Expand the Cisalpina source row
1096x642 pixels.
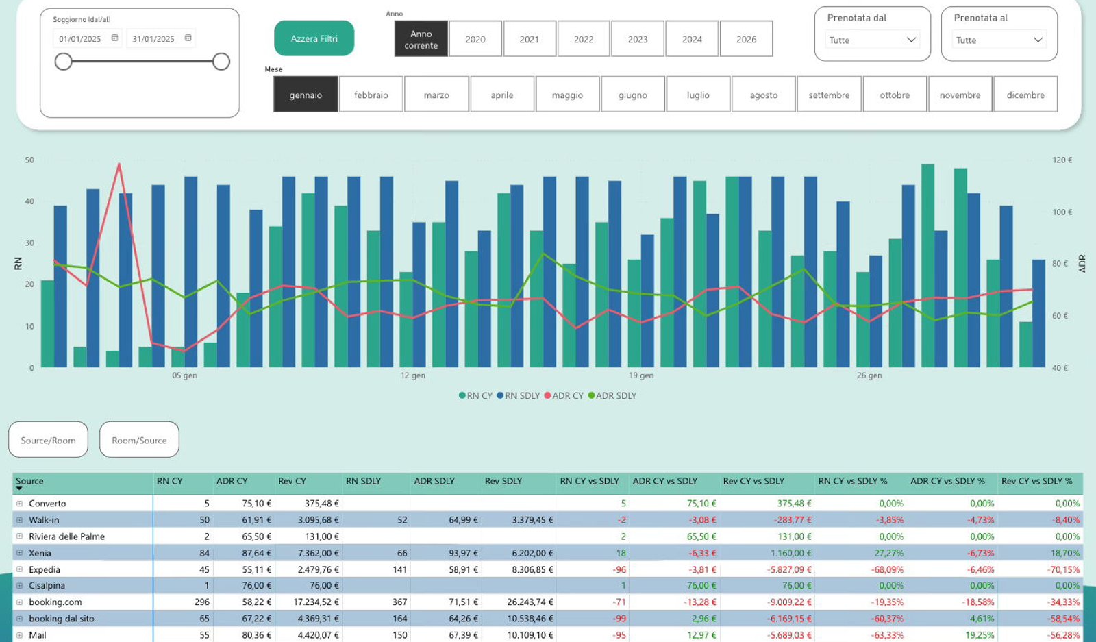pos(20,586)
